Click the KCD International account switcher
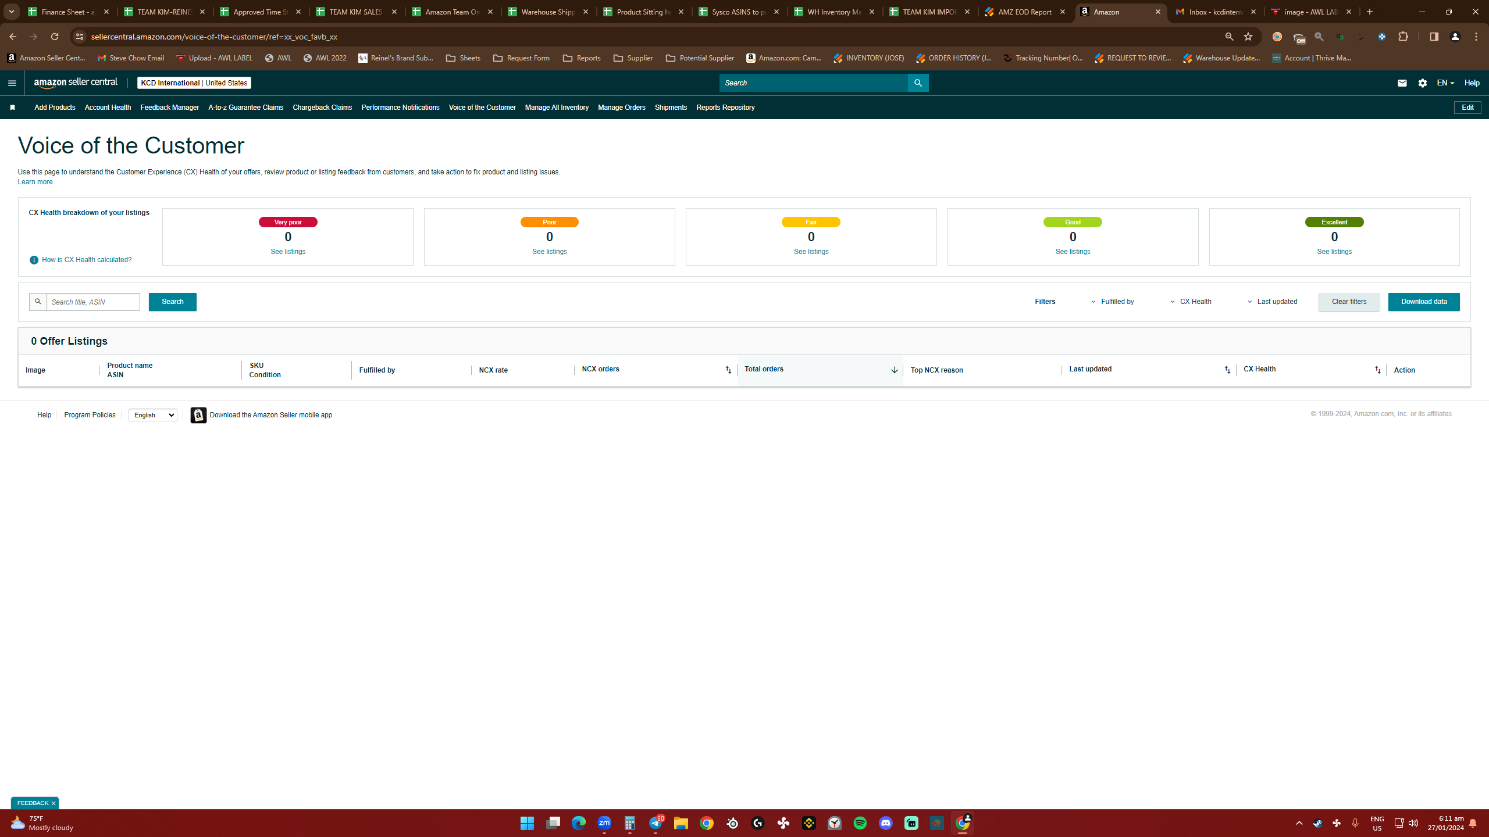 (x=194, y=83)
